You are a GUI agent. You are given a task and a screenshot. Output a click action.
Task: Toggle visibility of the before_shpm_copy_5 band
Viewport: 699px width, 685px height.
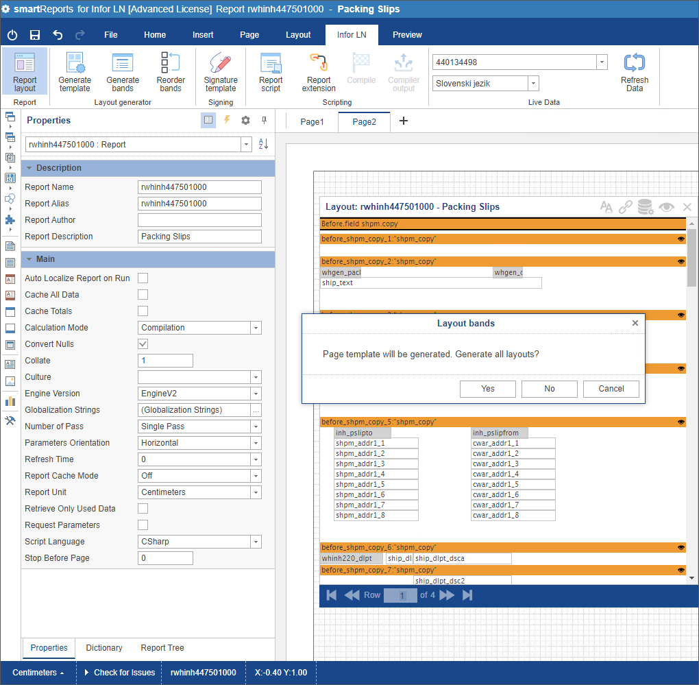pyautogui.click(x=681, y=422)
